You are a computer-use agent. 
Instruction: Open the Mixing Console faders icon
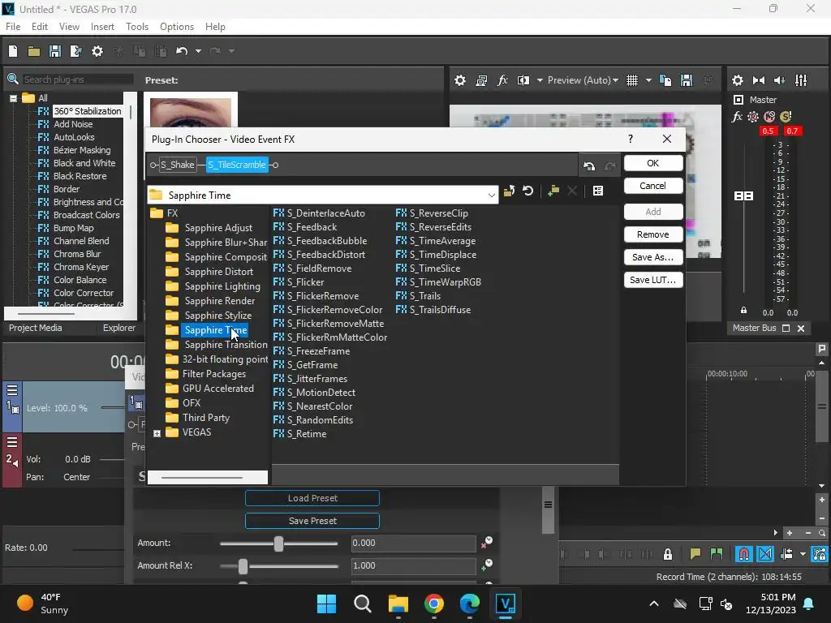point(801,80)
